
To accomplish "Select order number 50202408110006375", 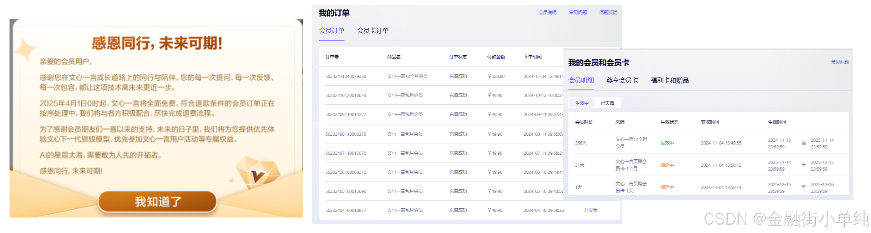I will [x=346, y=134].
